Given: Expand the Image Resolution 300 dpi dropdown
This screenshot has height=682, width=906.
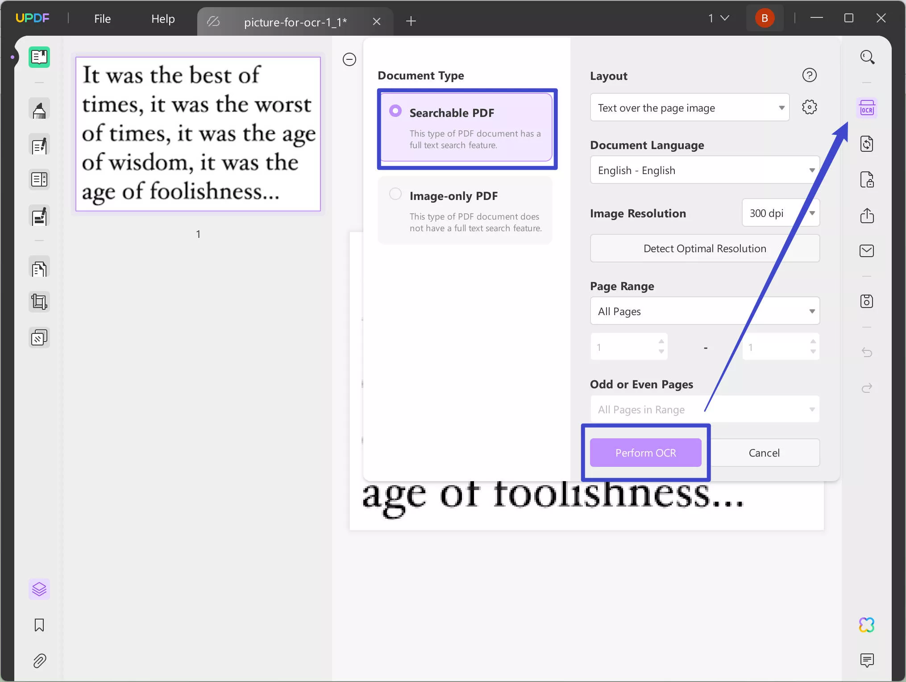Looking at the screenshot, I should 781,213.
